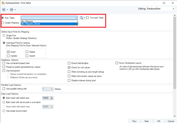Click the DatabaseDest window title icon
The height and width of the screenshot is (123, 177).
point(3,3)
